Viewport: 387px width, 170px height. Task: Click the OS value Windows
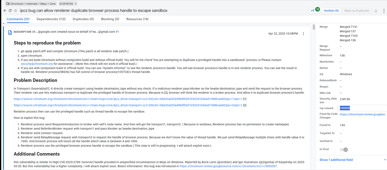click(346, 74)
